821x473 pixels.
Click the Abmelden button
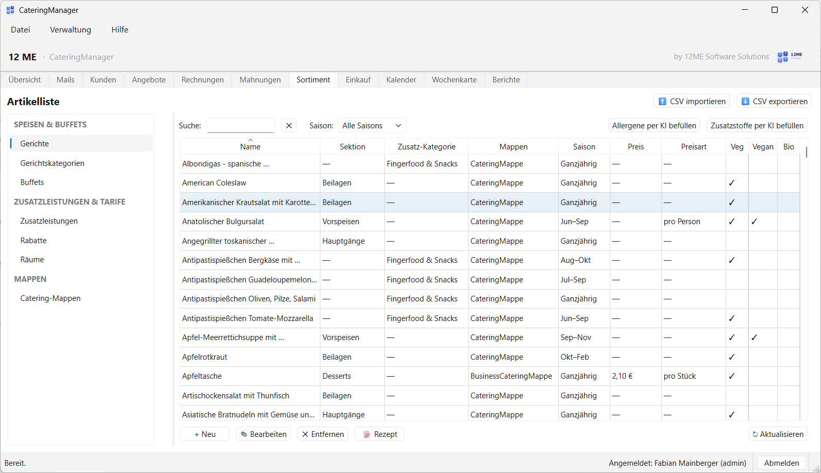[781, 463]
